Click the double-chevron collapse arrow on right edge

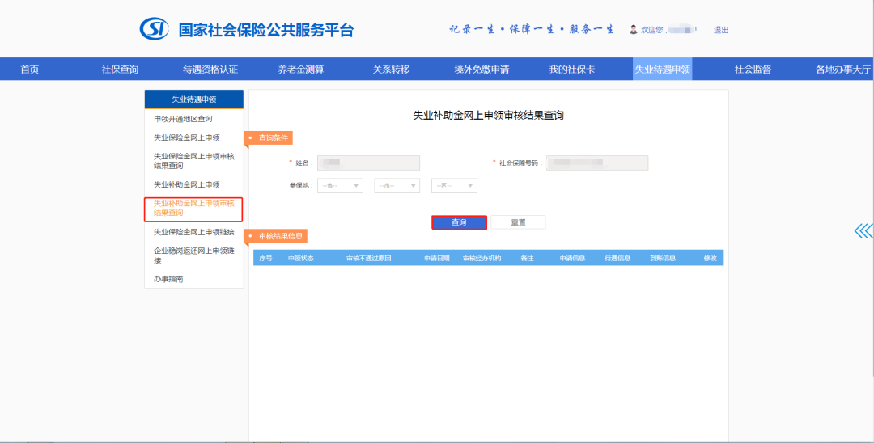tap(863, 231)
